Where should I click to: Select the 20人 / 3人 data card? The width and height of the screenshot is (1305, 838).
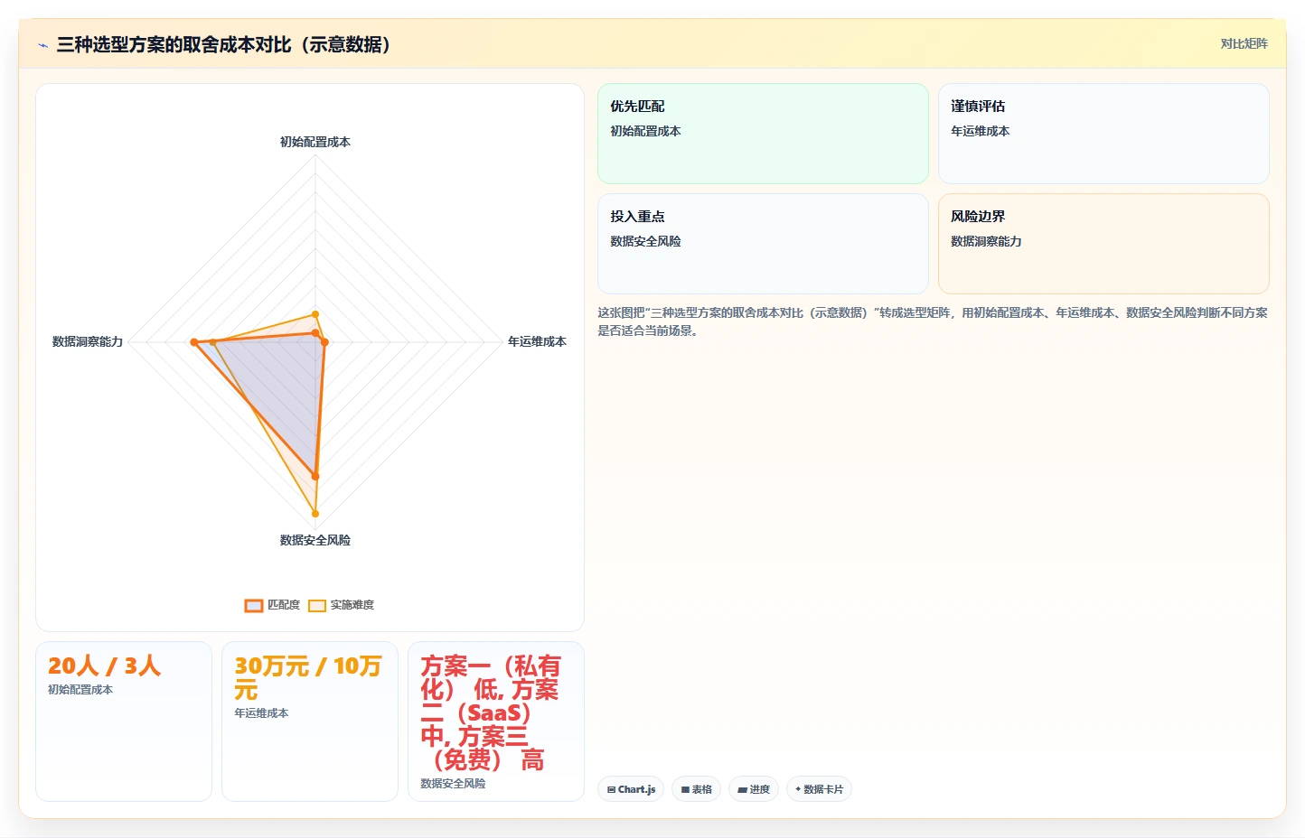[124, 722]
